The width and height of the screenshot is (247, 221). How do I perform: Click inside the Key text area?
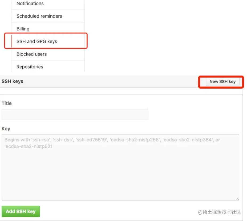[x=120, y=167]
